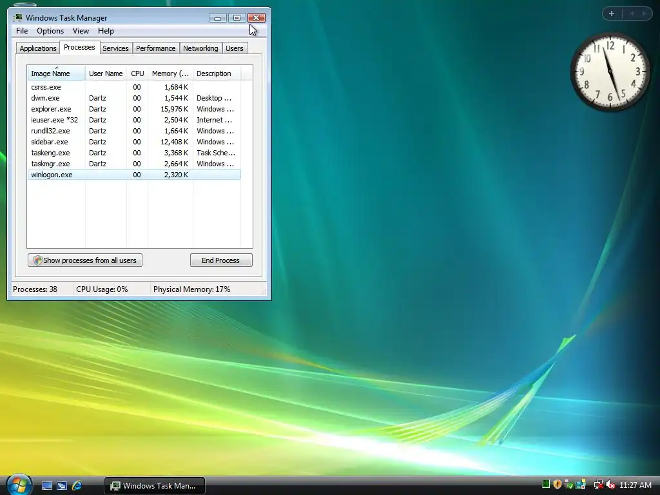Click the Processes: 38 status bar entry
The image size is (660, 495).
click(x=35, y=289)
